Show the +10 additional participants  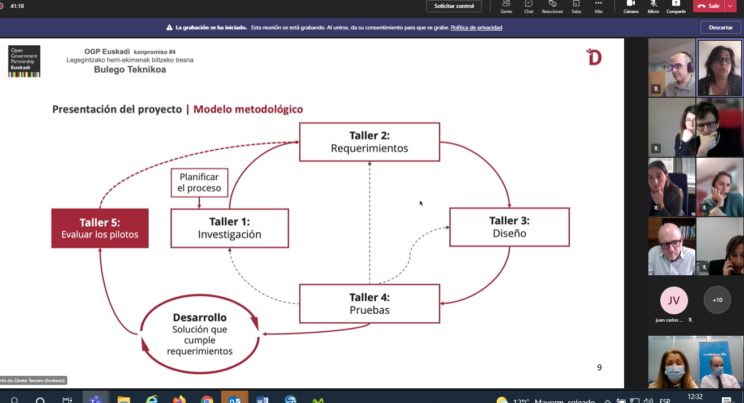coord(717,300)
